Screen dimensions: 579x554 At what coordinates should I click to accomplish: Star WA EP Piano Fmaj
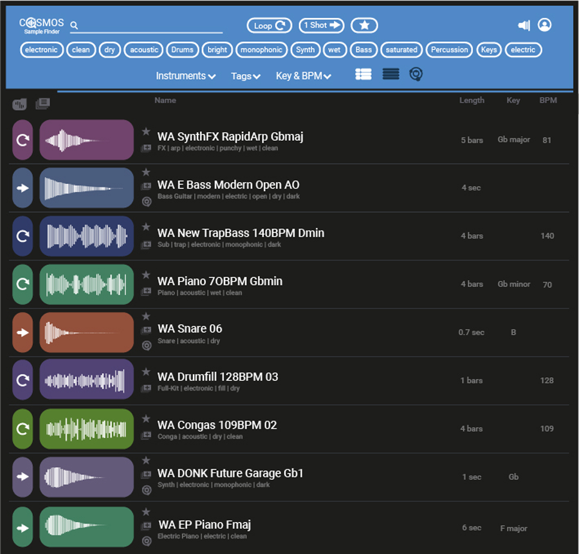(x=146, y=512)
